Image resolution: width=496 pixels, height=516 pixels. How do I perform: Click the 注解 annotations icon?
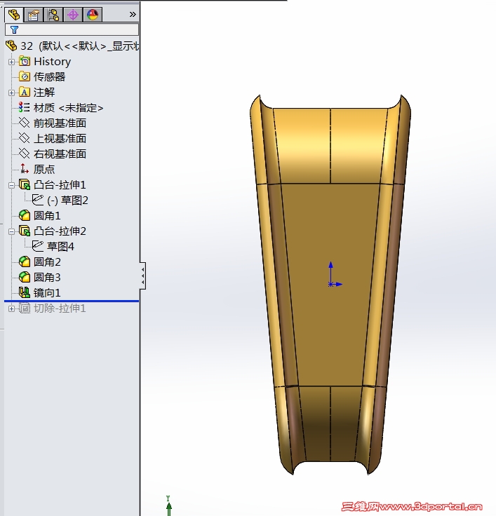click(25, 92)
